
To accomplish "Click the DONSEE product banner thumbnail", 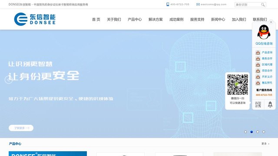I will click(x=48, y=153).
